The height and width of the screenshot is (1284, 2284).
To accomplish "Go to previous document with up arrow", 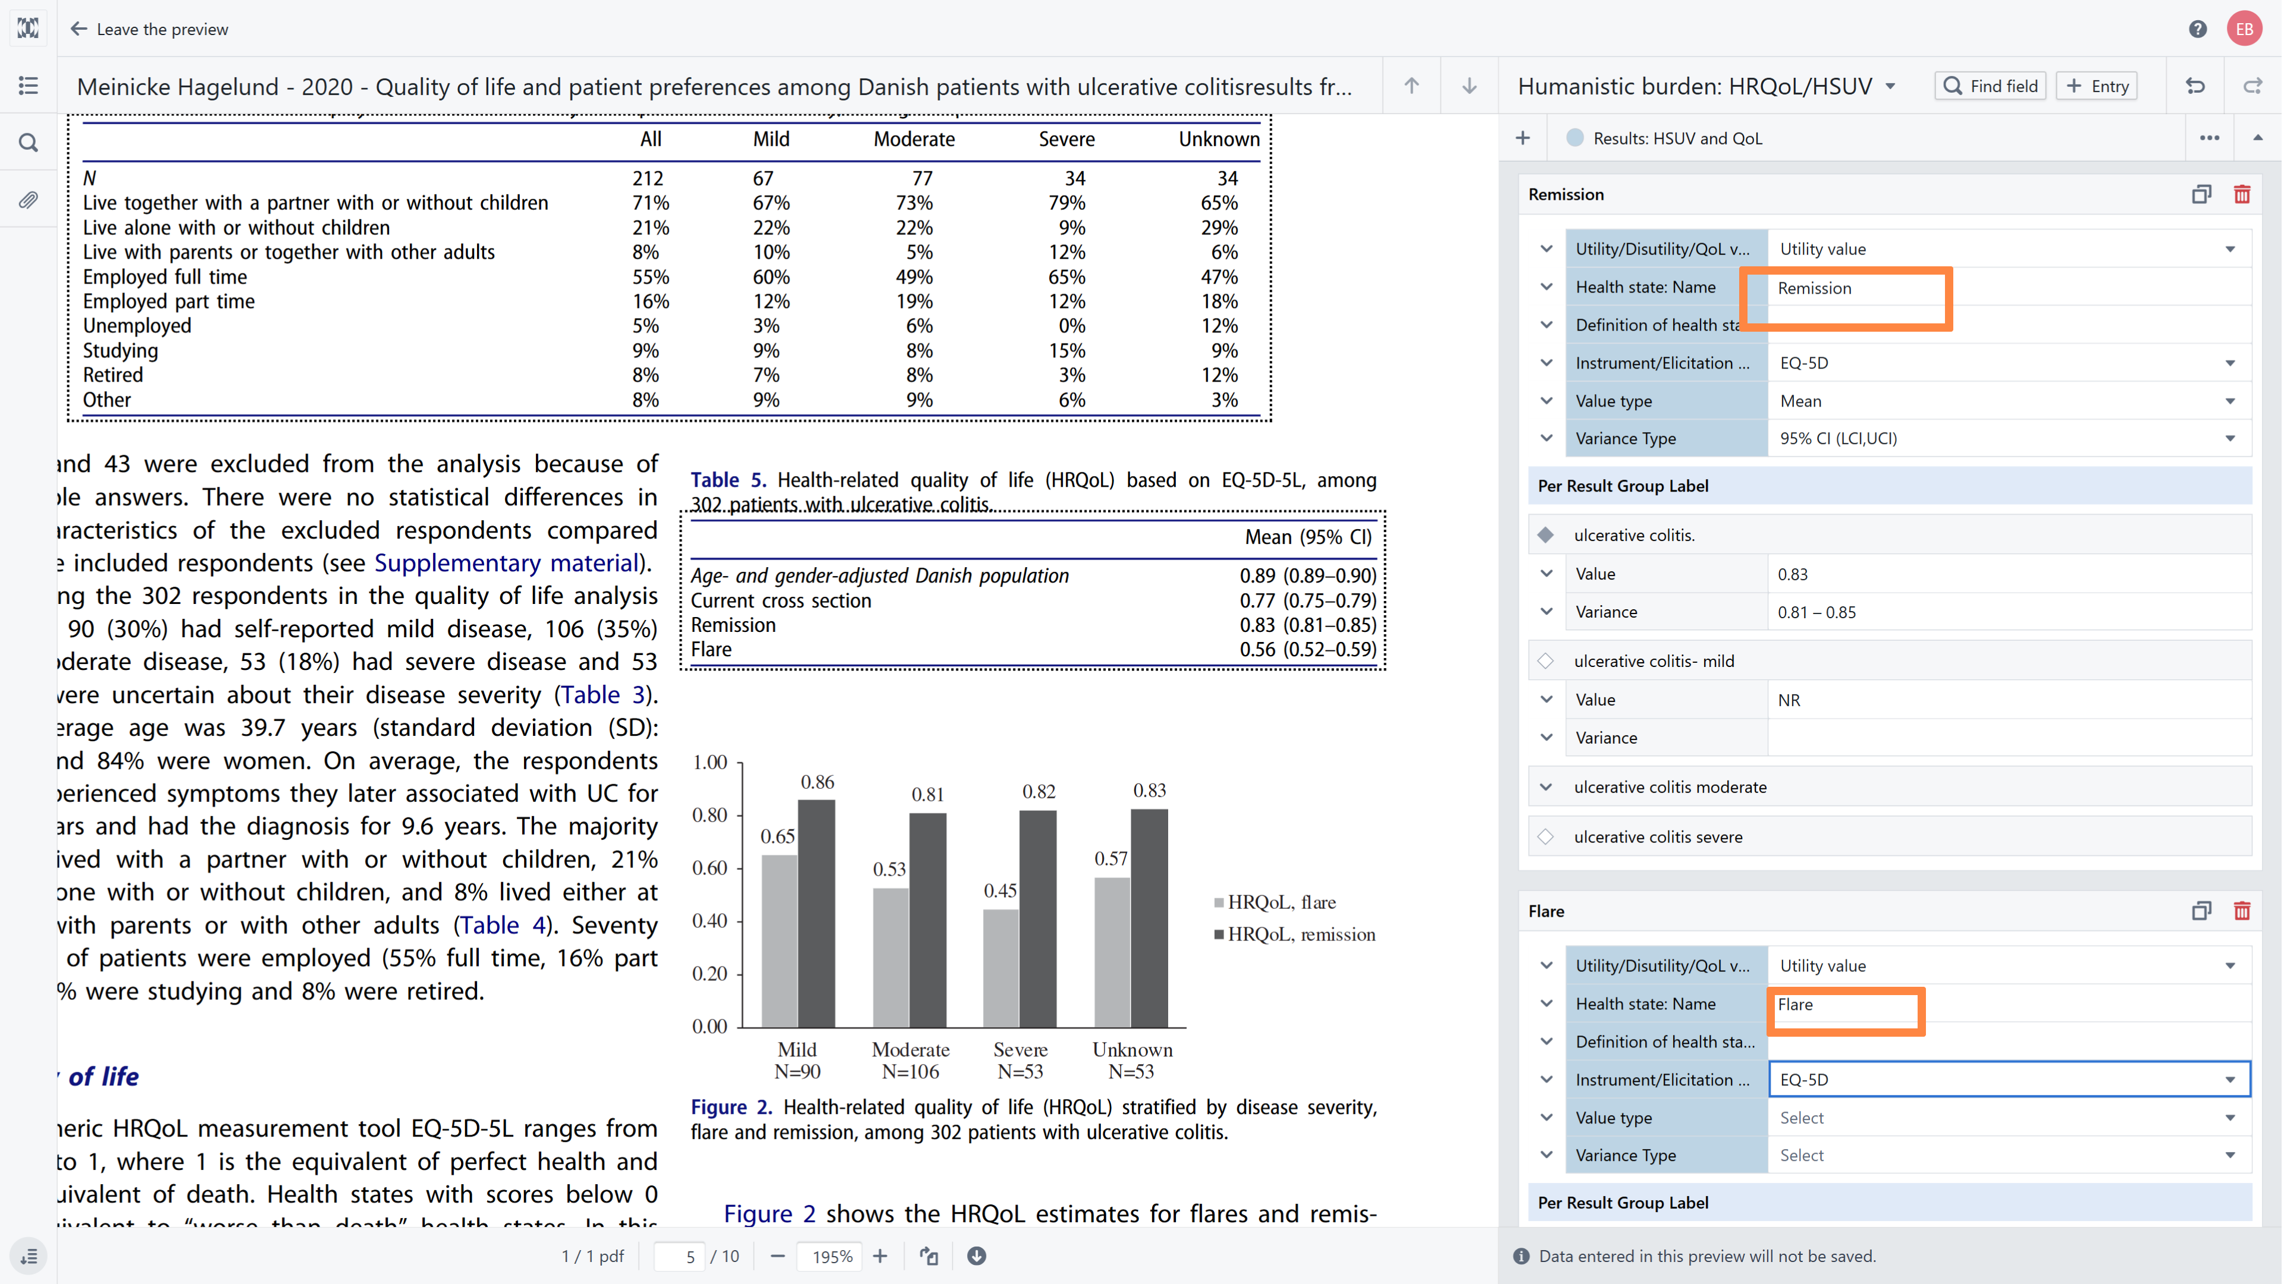I will point(1411,86).
